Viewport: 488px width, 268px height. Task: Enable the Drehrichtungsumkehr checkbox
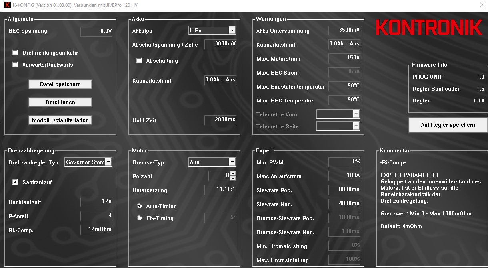15,53
